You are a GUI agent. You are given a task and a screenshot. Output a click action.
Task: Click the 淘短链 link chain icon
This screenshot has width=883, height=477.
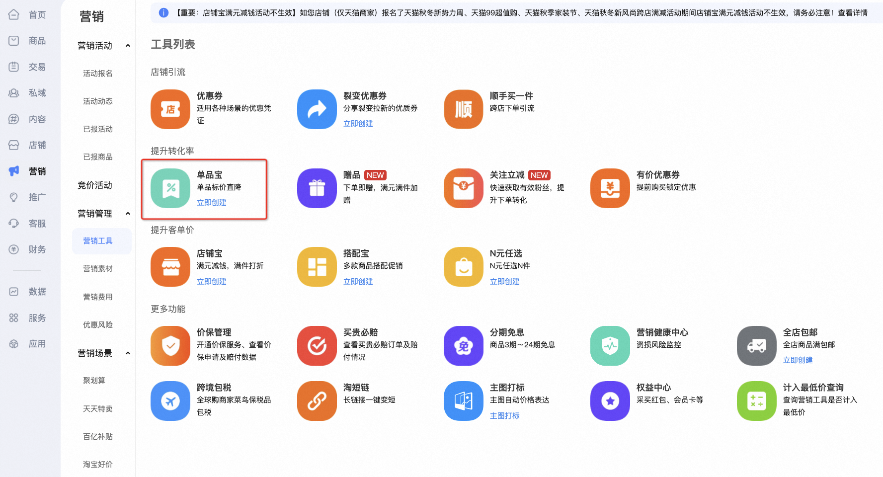coord(317,401)
